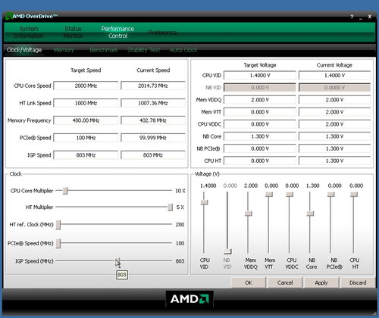Click the help question mark icon
The image size is (379, 318).
352,17
